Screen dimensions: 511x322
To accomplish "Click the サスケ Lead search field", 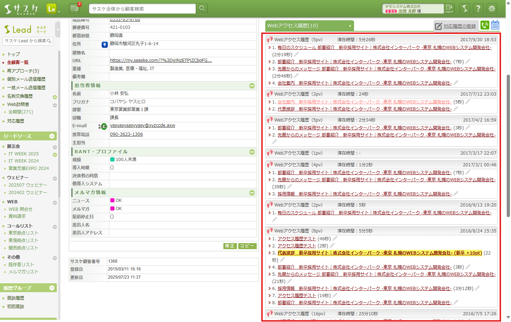I will 25,41.
